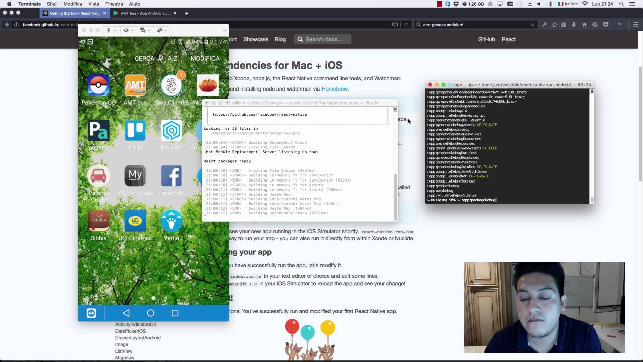
Task: Tap the Android home circle button
Action: click(150, 313)
